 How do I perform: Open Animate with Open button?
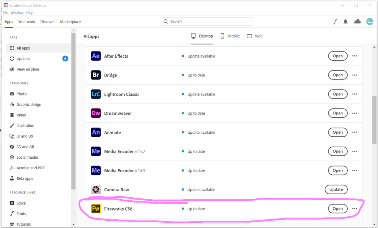(338, 132)
